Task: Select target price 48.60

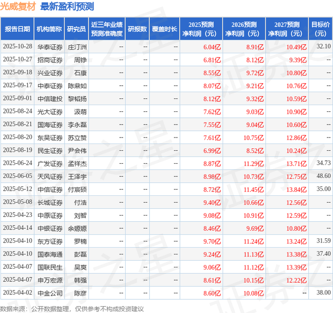Action: 323,176
